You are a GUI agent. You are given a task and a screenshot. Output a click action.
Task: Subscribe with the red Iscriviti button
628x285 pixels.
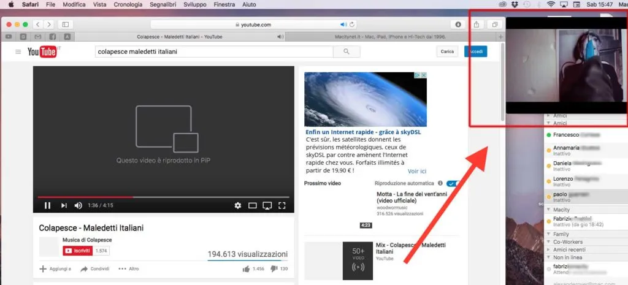(x=78, y=251)
